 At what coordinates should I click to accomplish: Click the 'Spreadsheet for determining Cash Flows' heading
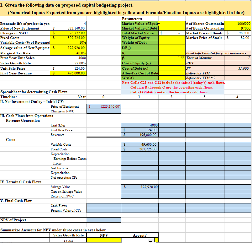click(x=34, y=92)
